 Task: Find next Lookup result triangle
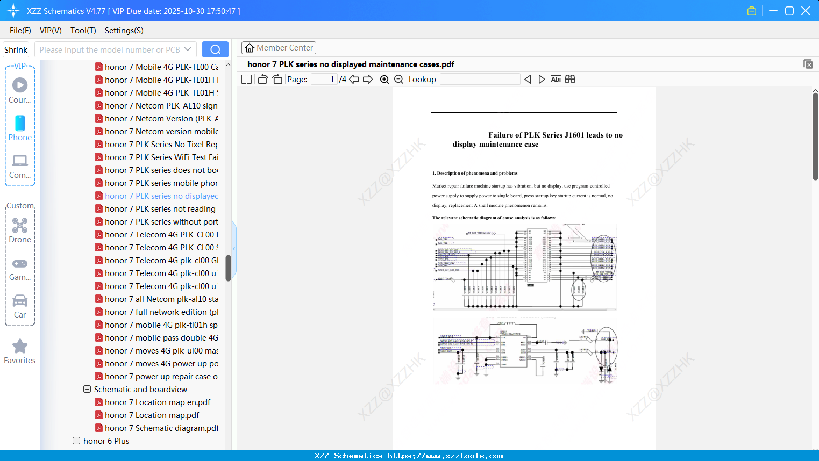coord(542,80)
